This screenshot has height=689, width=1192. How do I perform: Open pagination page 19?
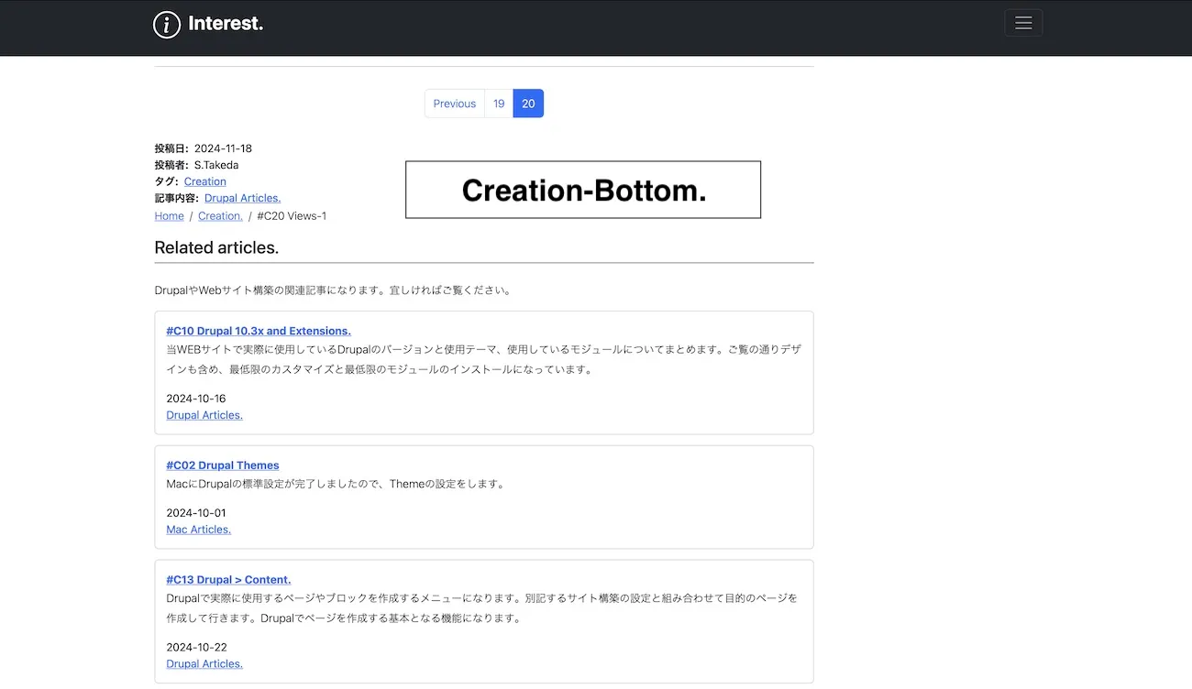coord(499,104)
